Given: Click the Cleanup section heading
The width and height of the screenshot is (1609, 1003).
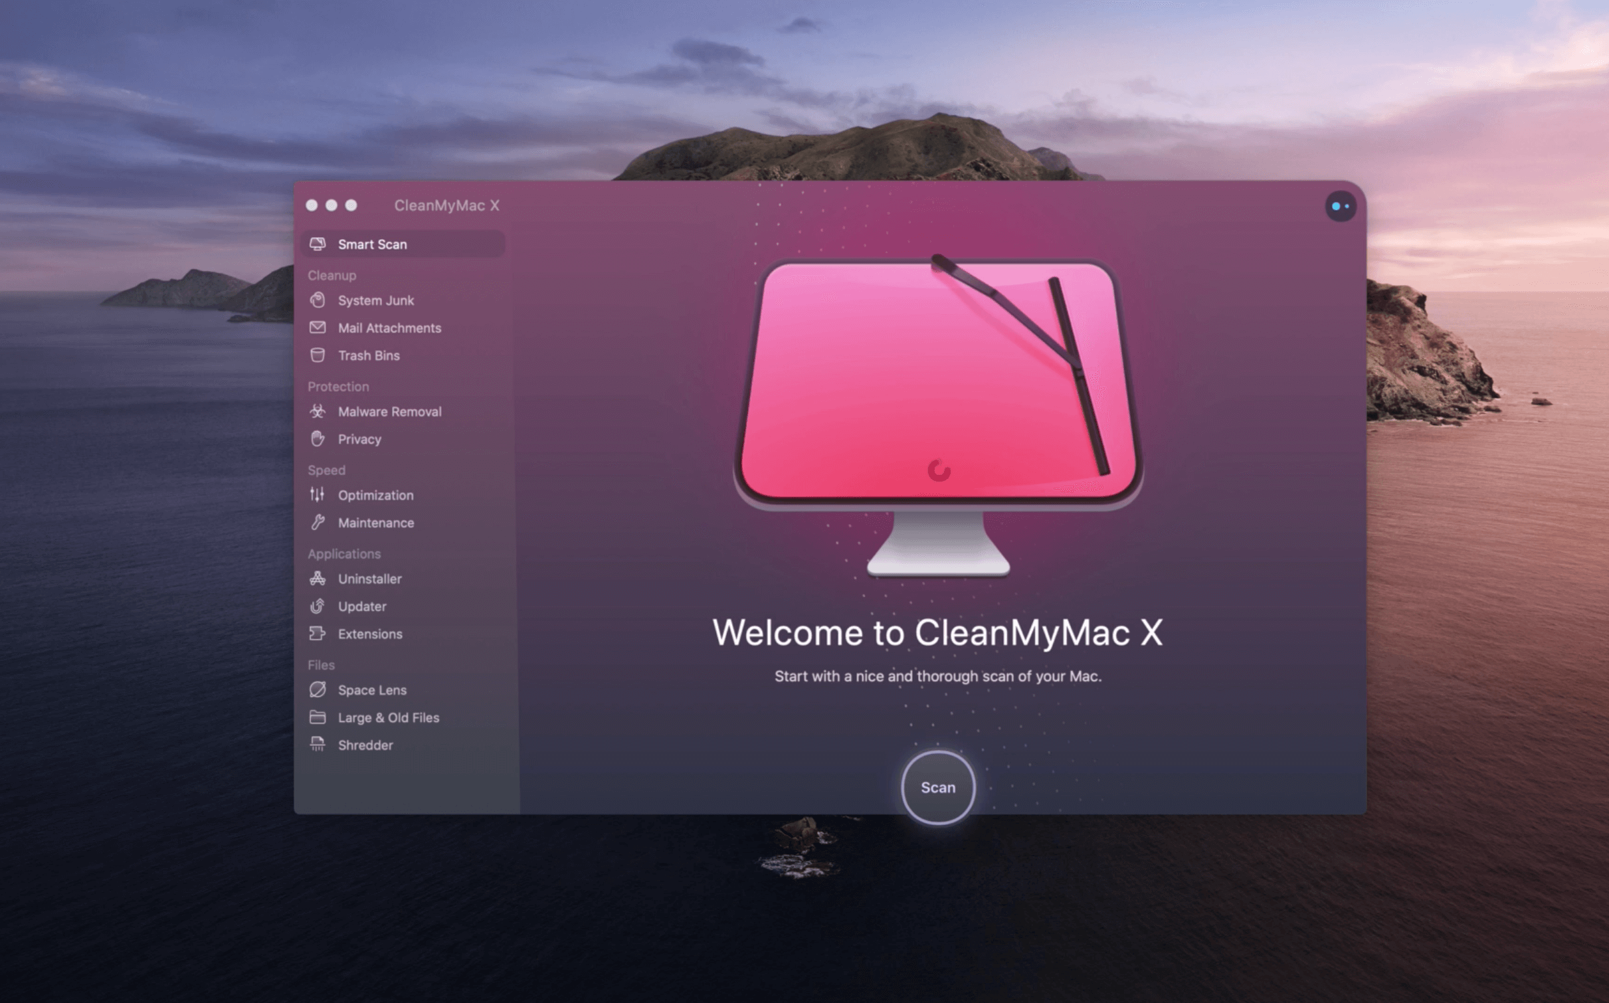Looking at the screenshot, I should click(331, 275).
